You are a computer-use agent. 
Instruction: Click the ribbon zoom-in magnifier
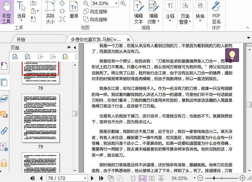click(123, 3)
